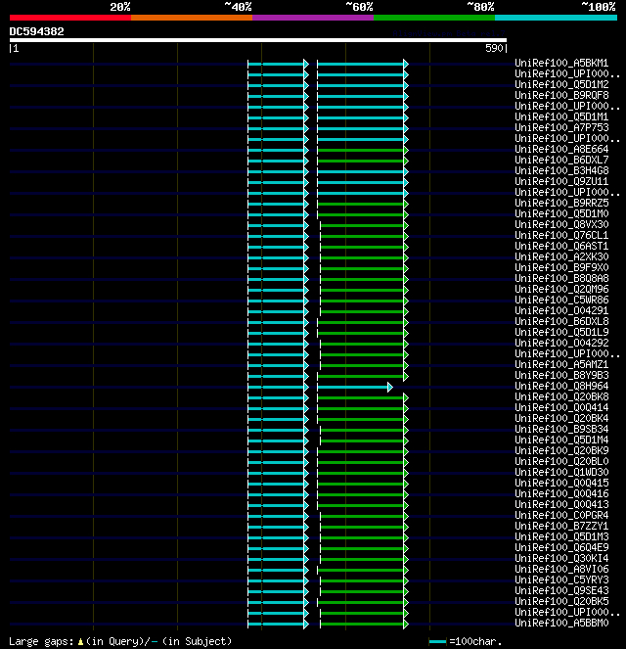Select the UniRef100_A5AMZ1 label
This screenshot has width=626, height=649.
561,364
